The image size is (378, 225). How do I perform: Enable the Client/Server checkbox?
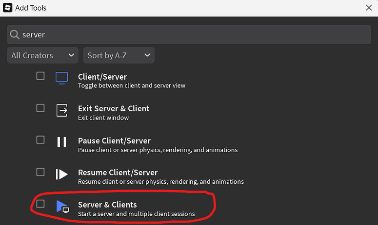(40, 76)
